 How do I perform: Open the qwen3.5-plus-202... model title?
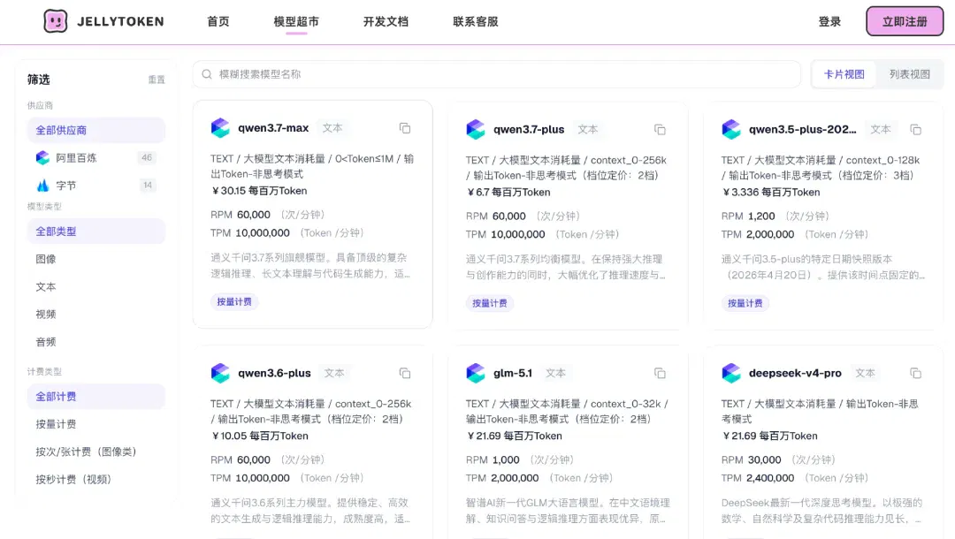click(x=803, y=130)
